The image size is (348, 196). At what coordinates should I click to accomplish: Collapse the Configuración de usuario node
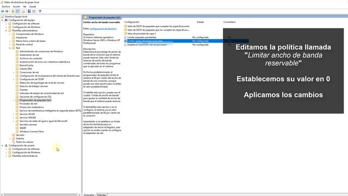point(2,145)
